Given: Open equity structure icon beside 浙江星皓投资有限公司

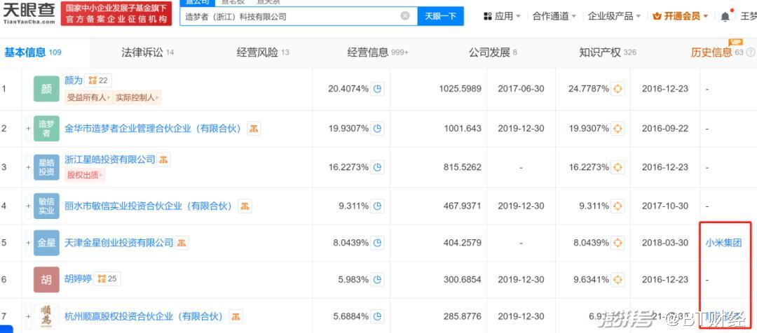Looking at the screenshot, I should 163,160.
